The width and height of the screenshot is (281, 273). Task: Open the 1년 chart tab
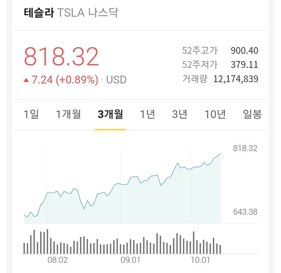click(x=147, y=114)
